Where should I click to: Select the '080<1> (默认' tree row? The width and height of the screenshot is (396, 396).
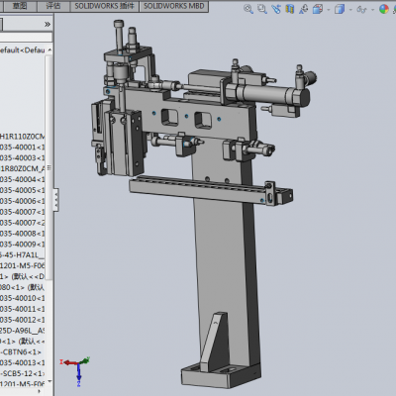pyautogui.click(x=23, y=287)
